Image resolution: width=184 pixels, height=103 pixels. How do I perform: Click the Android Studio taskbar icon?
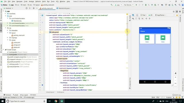tap(62, 101)
